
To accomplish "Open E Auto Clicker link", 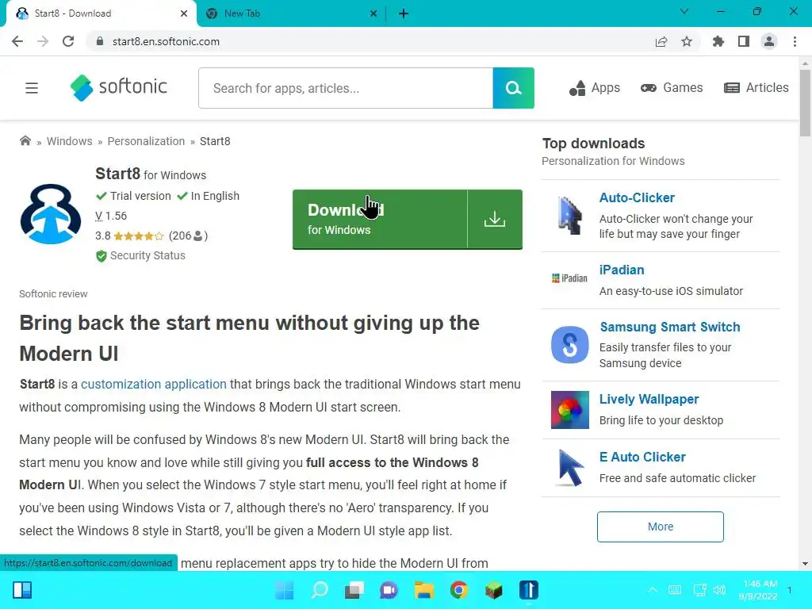I will pyautogui.click(x=642, y=458).
